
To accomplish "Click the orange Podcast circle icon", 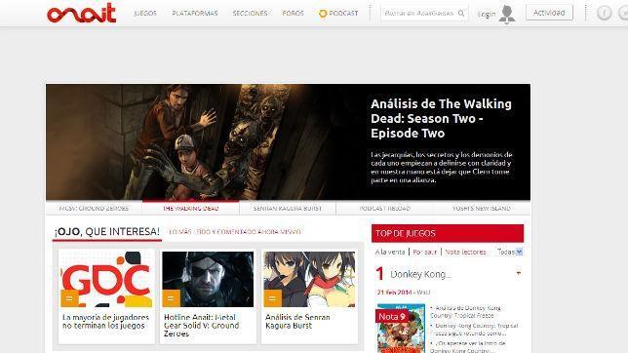I will [323, 14].
